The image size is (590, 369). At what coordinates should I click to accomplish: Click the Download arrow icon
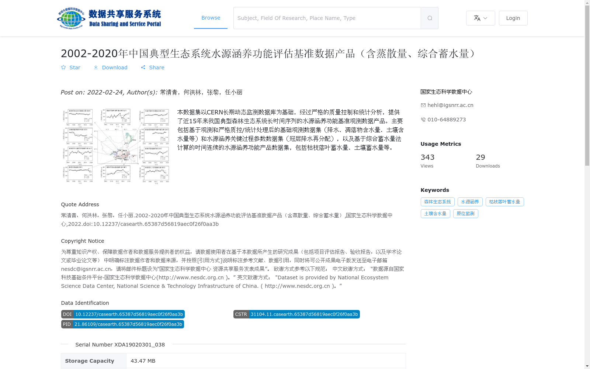[x=96, y=67]
